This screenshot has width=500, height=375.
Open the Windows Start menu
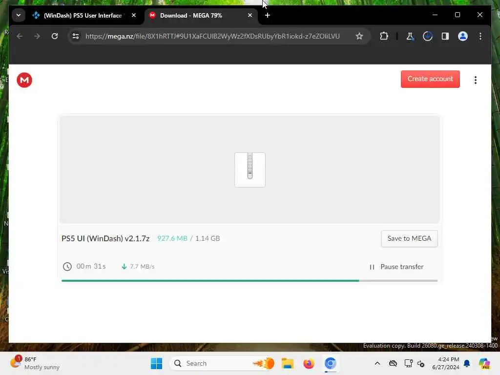(156, 363)
